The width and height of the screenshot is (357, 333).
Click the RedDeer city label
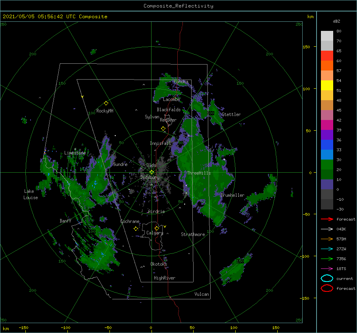(168, 120)
